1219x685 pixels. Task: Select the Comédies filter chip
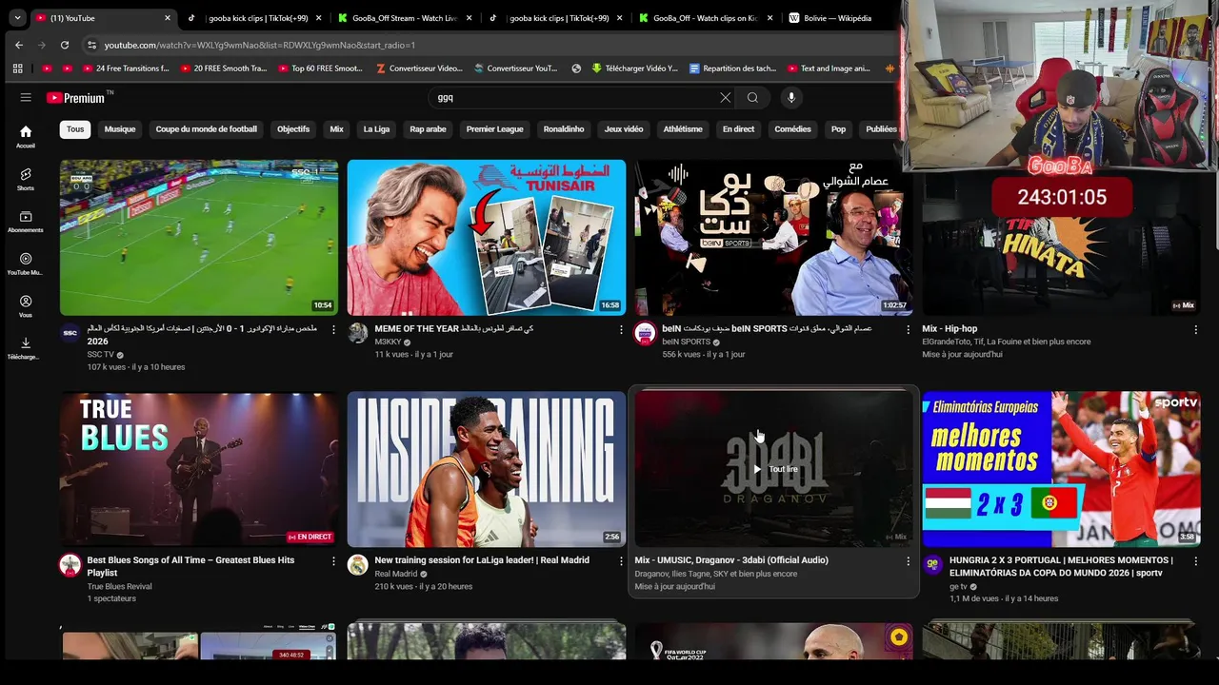(792, 129)
